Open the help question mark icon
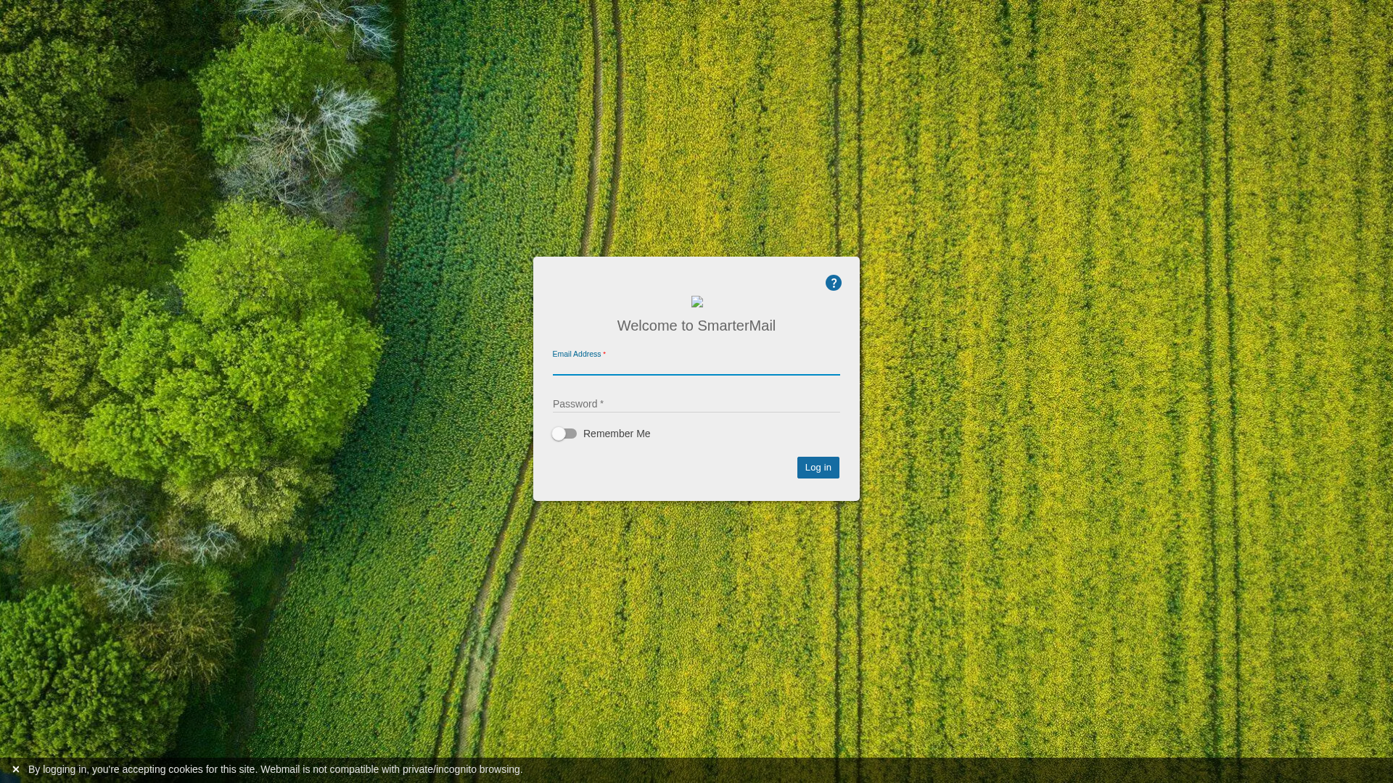Image resolution: width=1393 pixels, height=783 pixels. point(834,283)
